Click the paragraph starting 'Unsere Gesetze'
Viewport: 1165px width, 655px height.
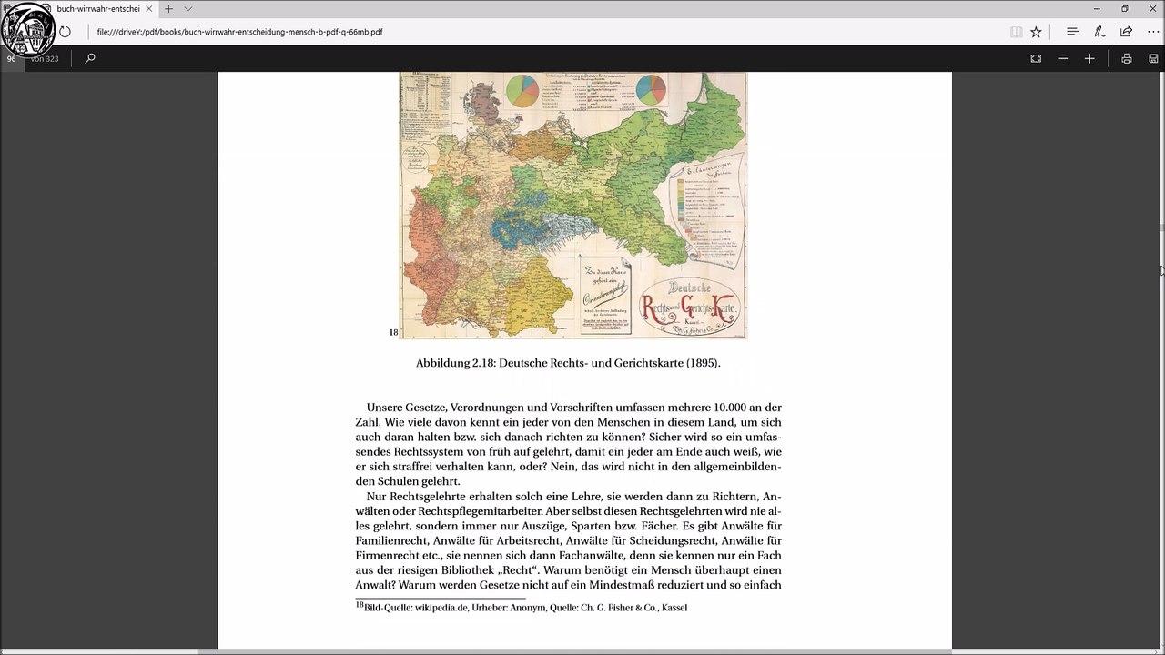point(568,444)
